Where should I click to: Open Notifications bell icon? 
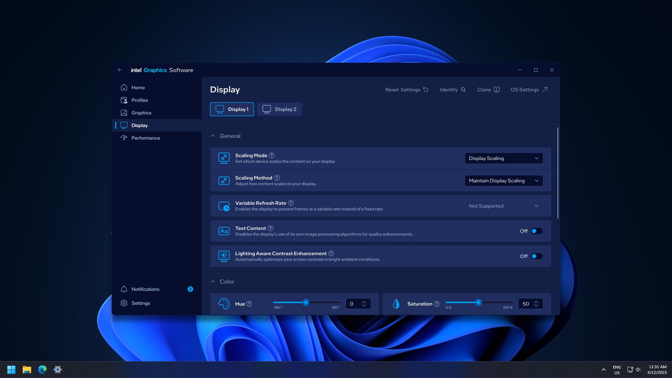click(x=124, y=289)
